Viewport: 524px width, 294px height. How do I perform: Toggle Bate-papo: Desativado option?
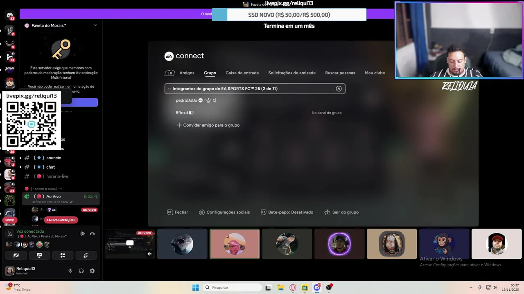[287, 212]
